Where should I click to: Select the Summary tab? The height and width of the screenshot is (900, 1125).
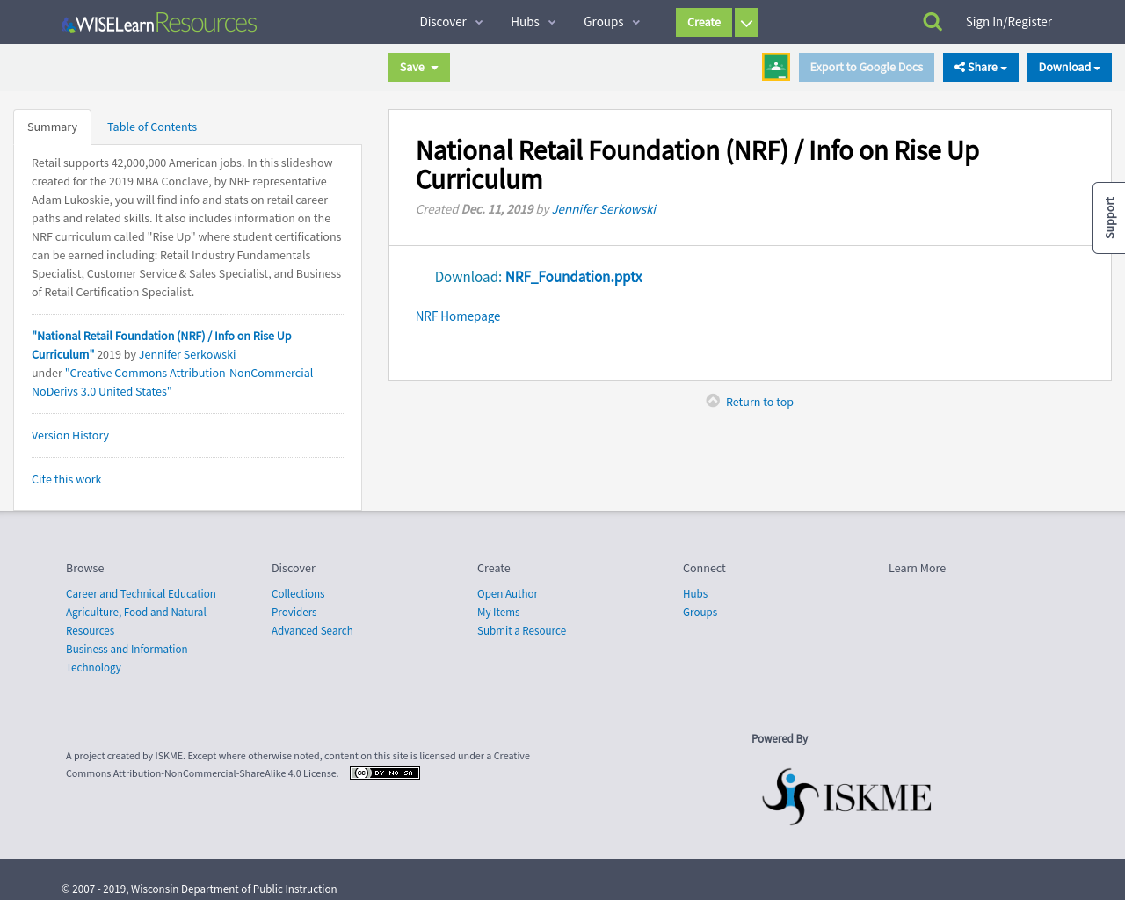click(x=51, y=127)
